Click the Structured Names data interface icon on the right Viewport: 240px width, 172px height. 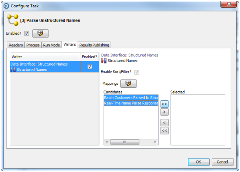coord(104,61)
